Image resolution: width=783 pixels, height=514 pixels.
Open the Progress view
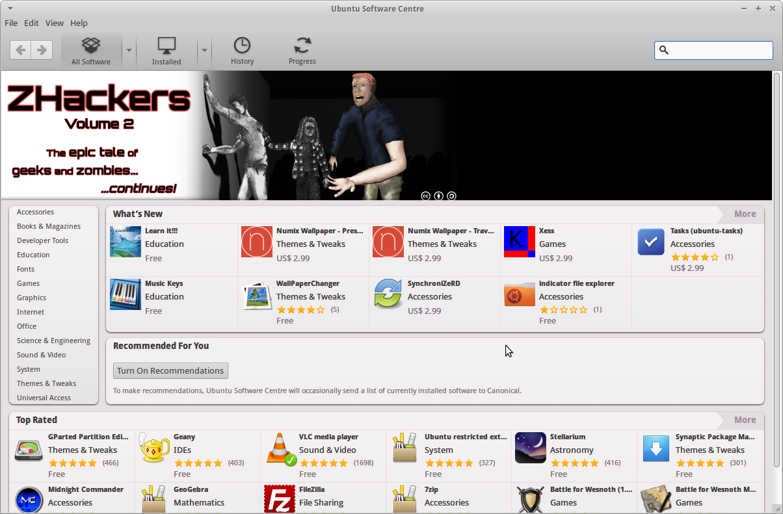pyautogui.click(x=302, y=51)
